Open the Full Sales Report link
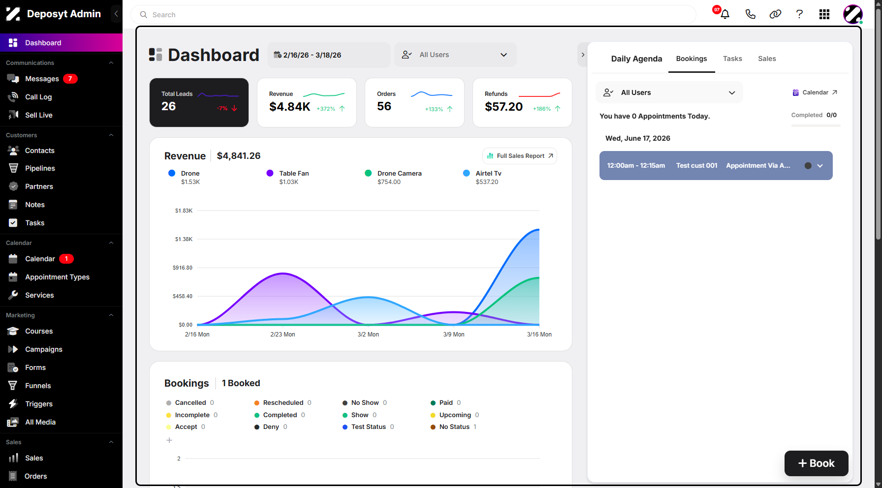 pos(520,156)
